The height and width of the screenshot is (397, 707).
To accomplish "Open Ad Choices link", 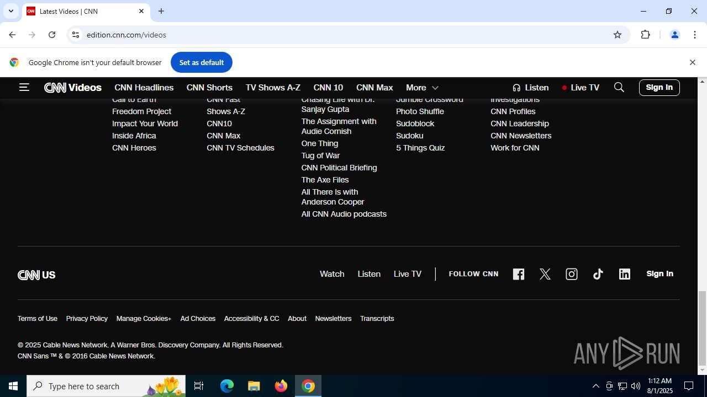I will point(198,319).
